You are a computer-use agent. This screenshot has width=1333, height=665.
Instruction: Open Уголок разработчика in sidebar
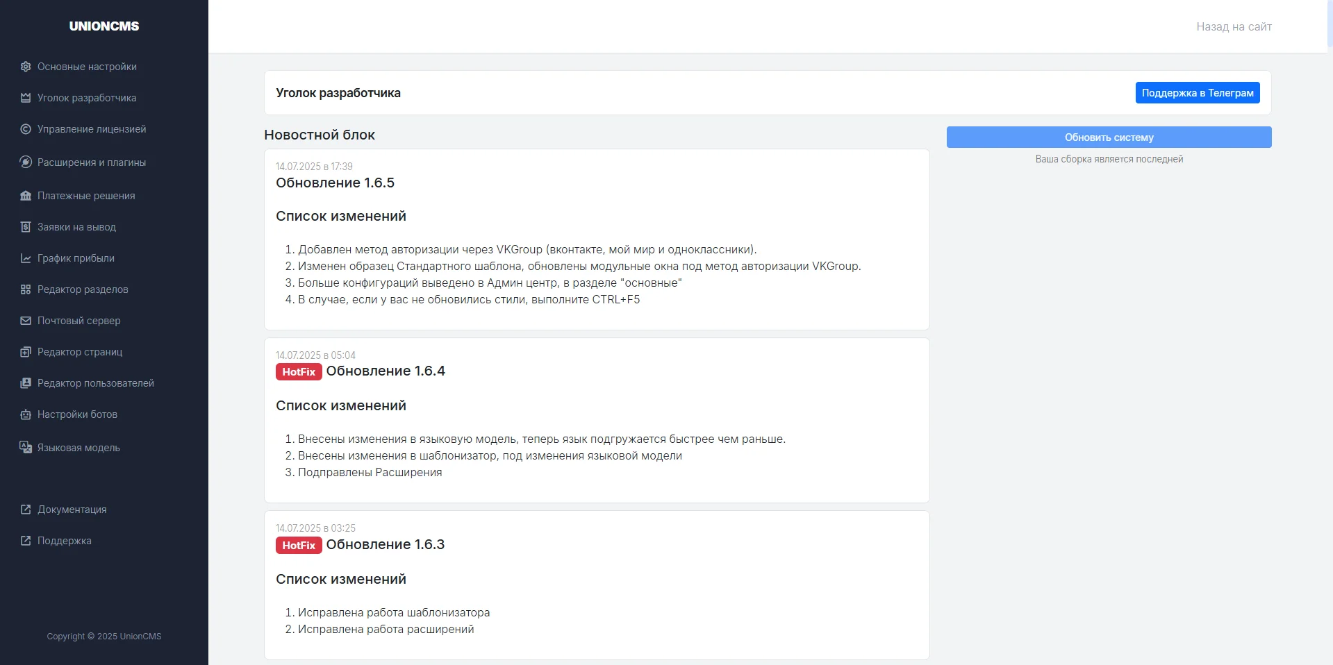(x=87, y=98)
